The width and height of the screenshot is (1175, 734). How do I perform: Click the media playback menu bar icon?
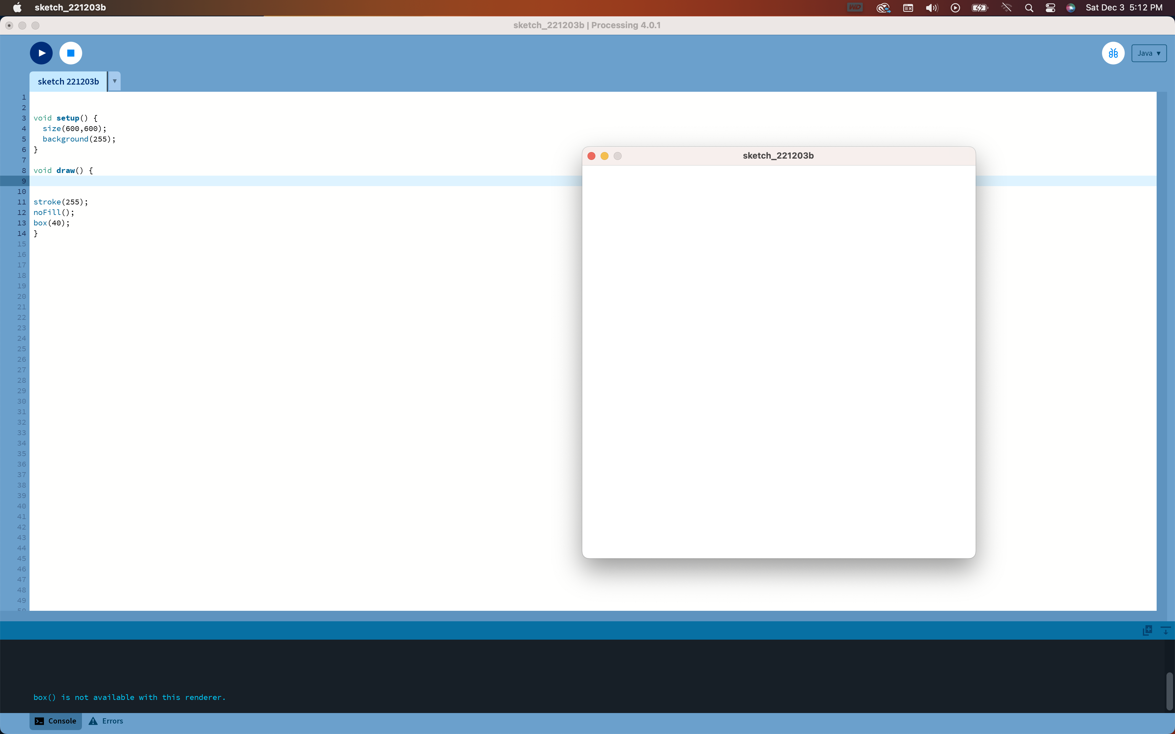click(955, 7)
